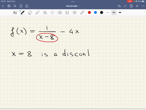Open the search magnifier
The height and width of the screenshot is (110, 146).
pyautogui.click(x=15, y=6)
